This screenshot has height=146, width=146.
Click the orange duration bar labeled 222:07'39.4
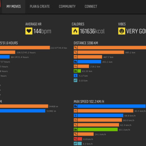pos(25,48)
